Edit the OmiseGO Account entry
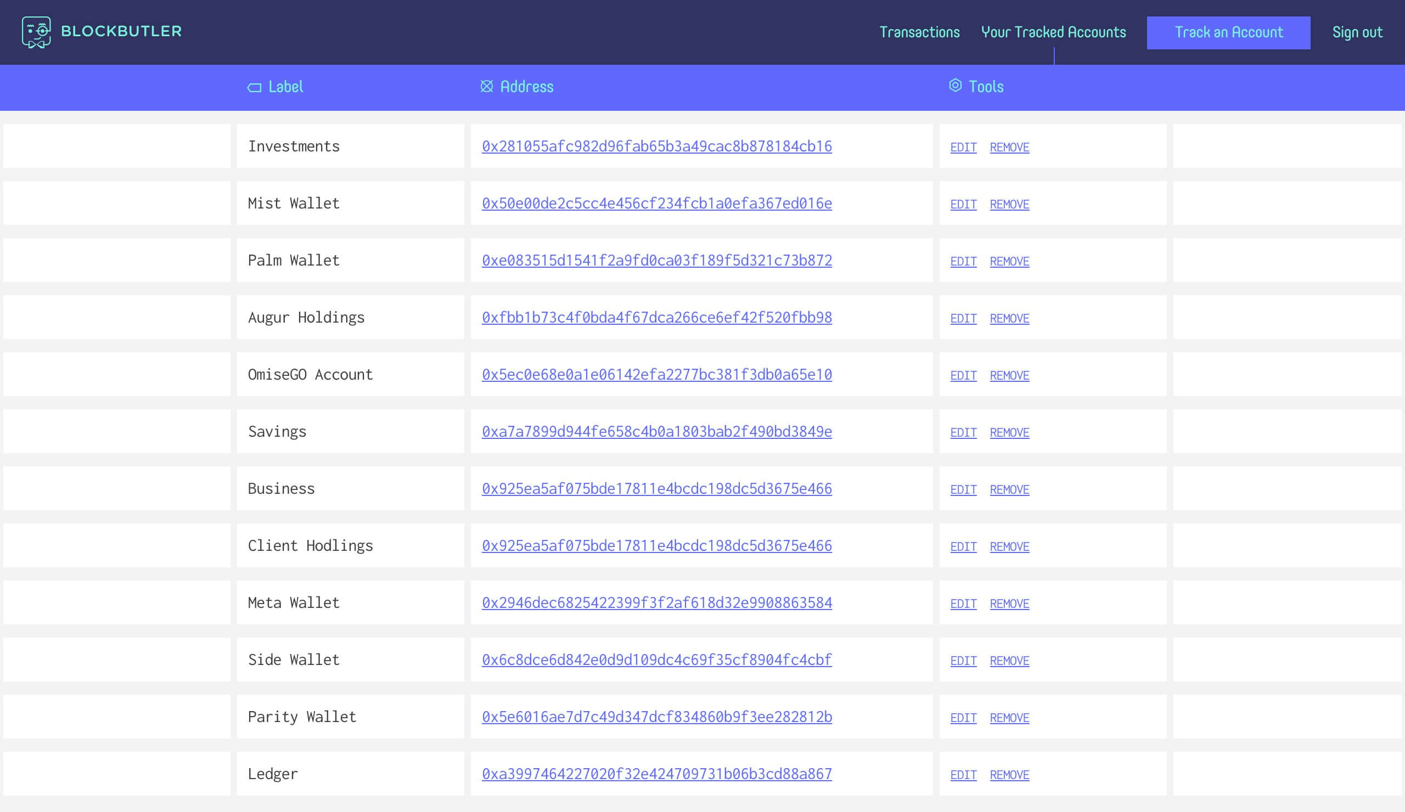 pos(963,376)
